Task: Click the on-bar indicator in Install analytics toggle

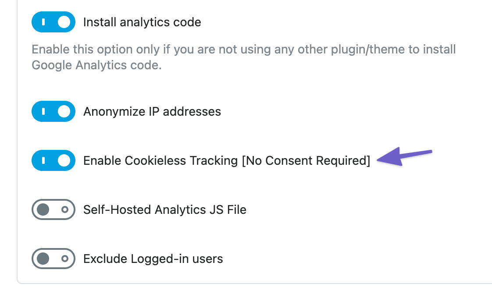Action: 43,22
